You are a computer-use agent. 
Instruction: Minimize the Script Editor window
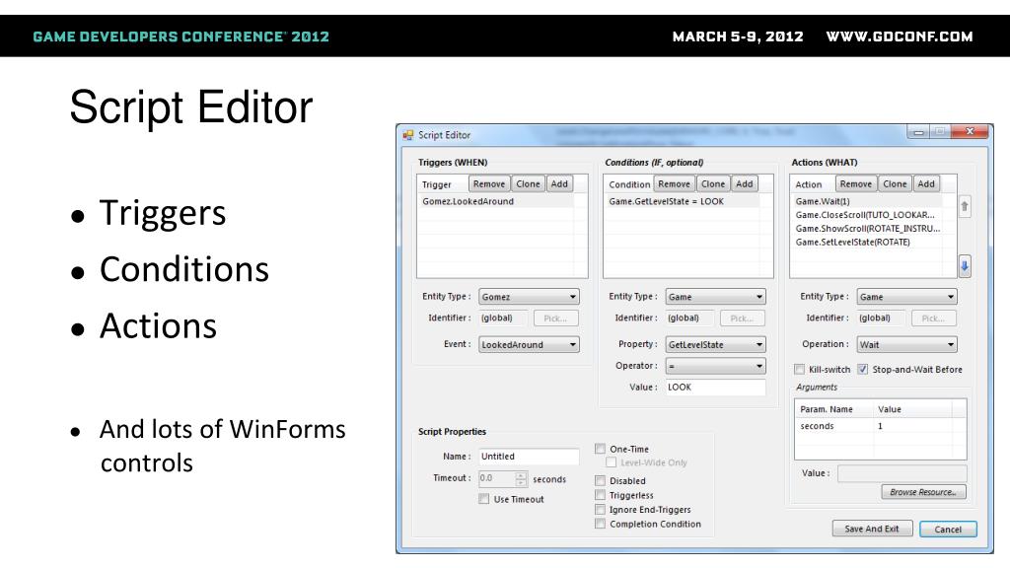918,132
